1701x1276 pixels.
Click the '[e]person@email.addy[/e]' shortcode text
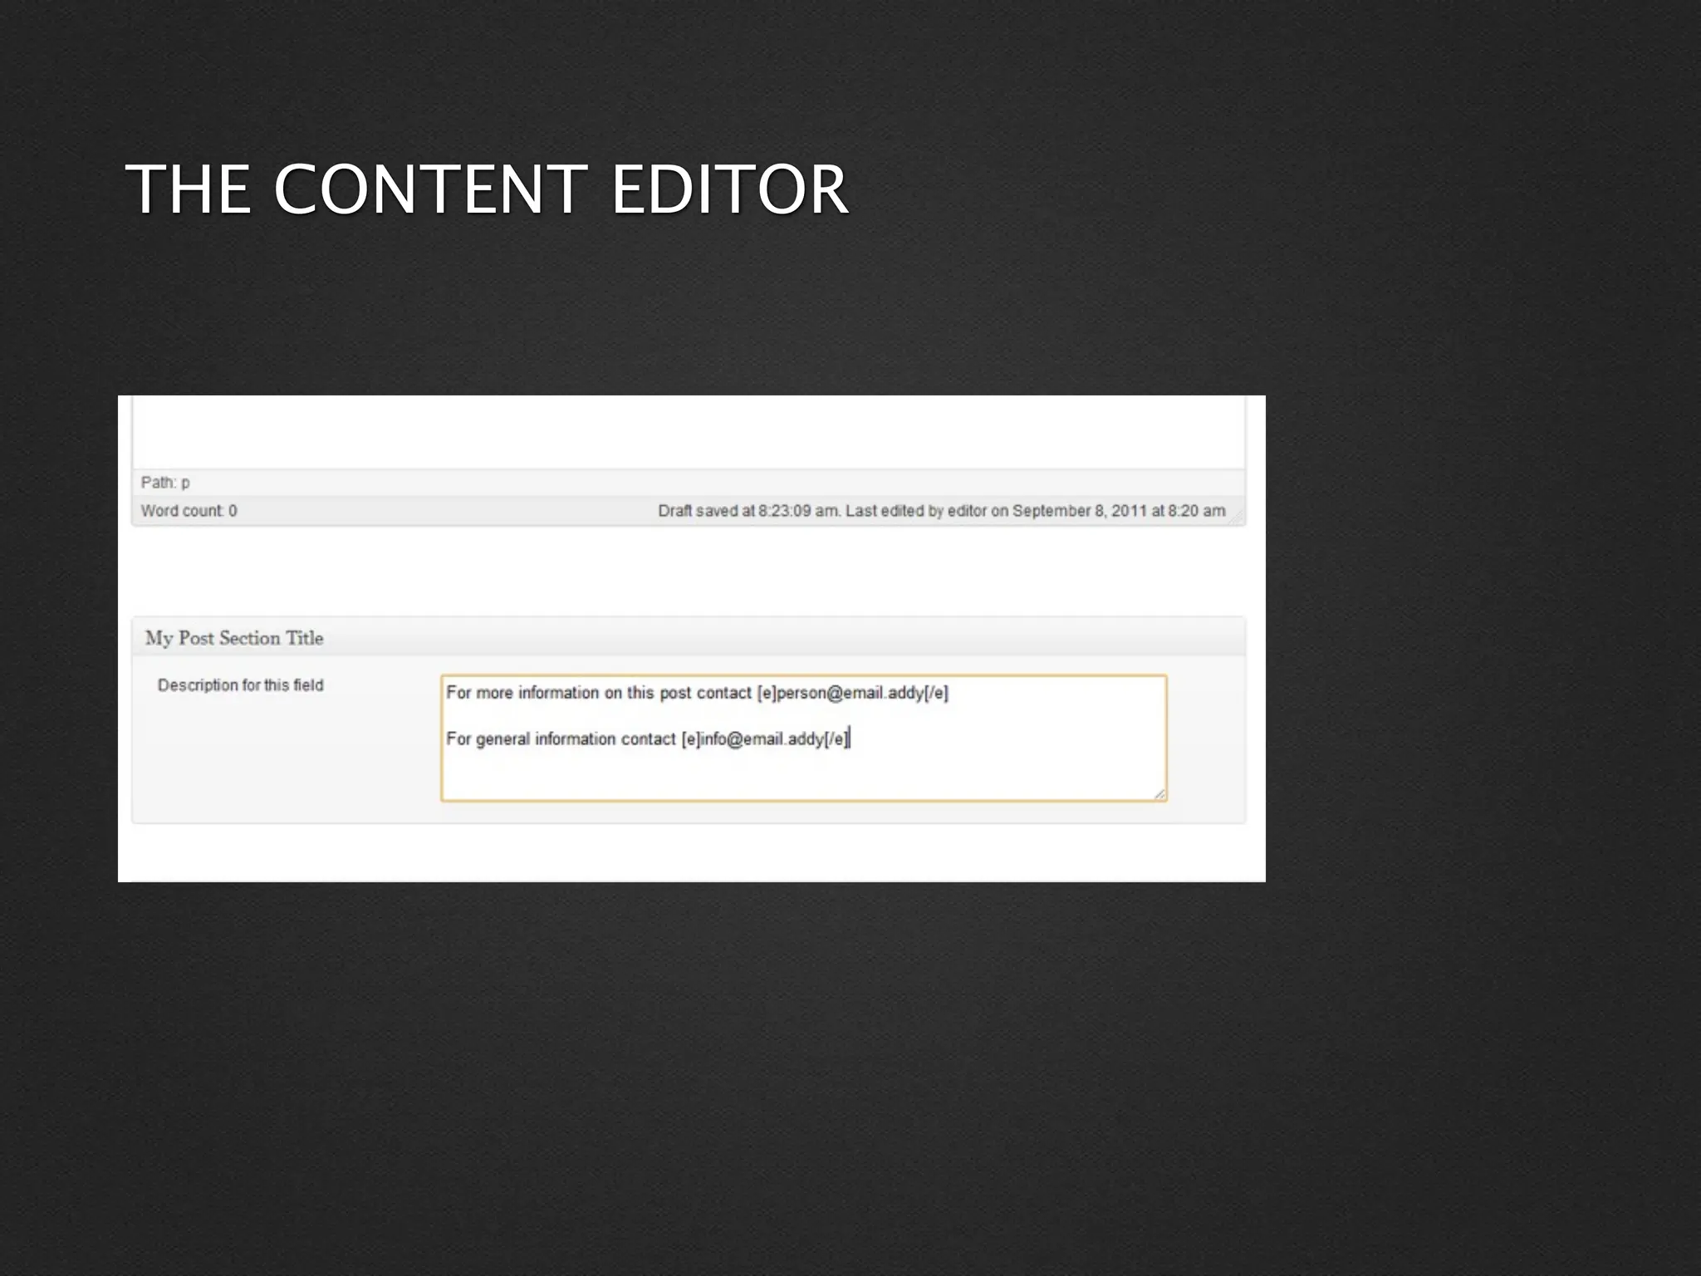(x=852, y=693)
